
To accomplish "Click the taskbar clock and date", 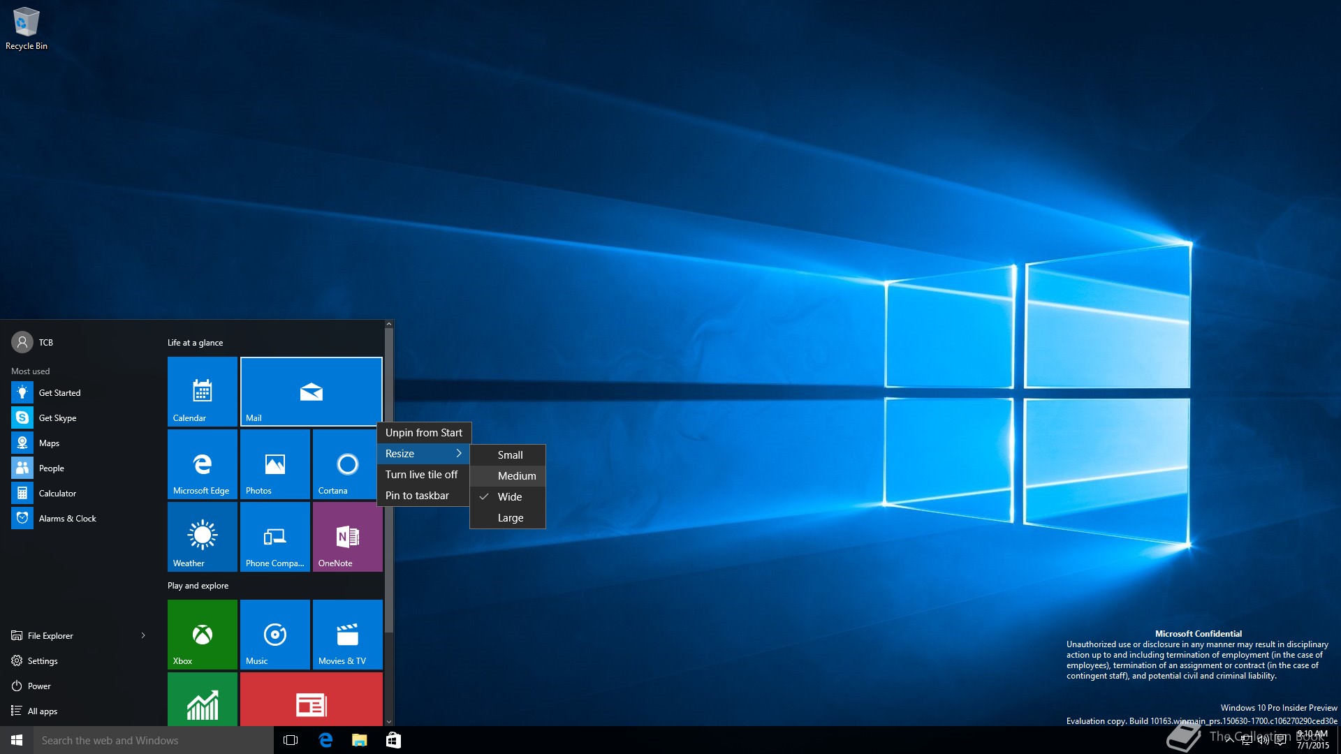I will pos(1312,740).
